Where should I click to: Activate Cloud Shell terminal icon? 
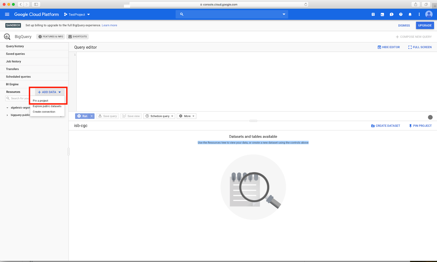point(382,14)
